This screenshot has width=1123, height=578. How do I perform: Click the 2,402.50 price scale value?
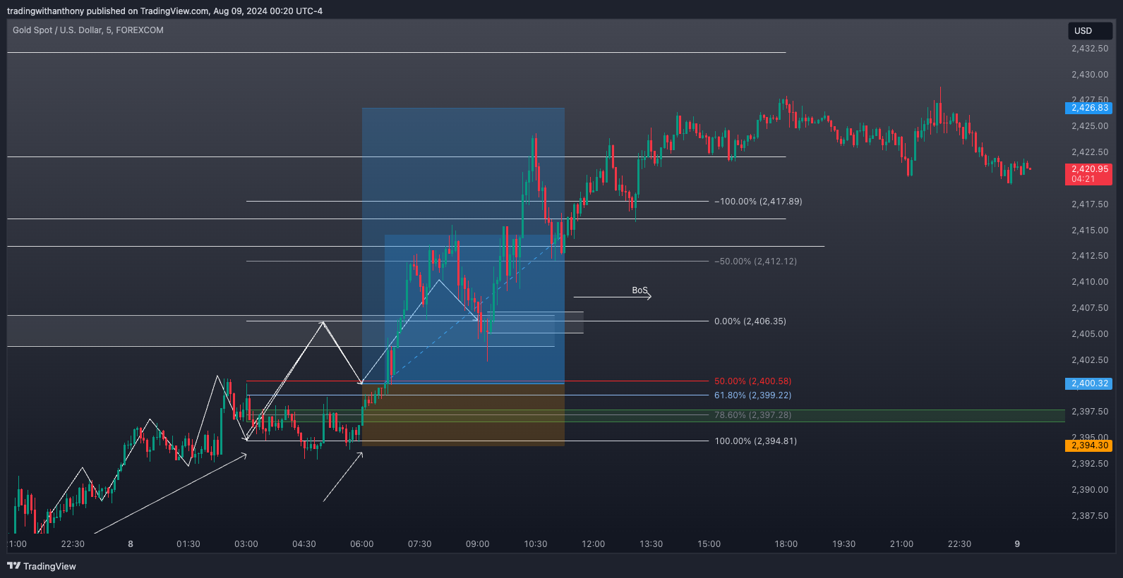(x=1090, y=360)
